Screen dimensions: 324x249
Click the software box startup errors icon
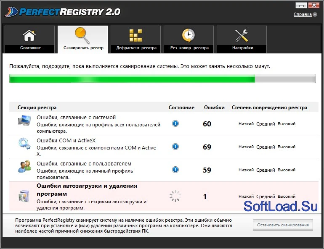[x=24, y=196]
